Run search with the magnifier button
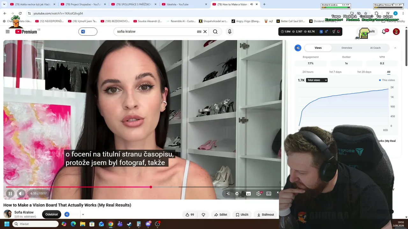Screen dimensions: 408x229 [x=215, y=31]
